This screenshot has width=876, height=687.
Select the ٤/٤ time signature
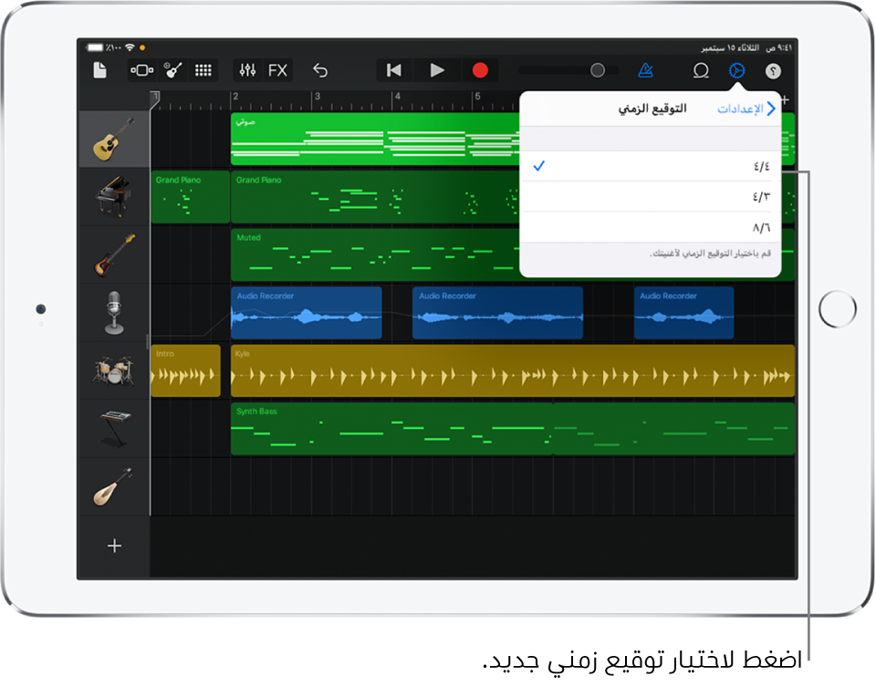tap(648, 166)
